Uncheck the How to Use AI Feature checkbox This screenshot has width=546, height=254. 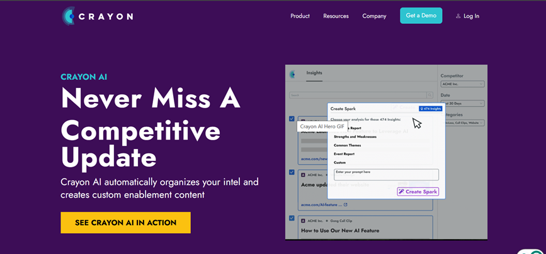[292, 218]
